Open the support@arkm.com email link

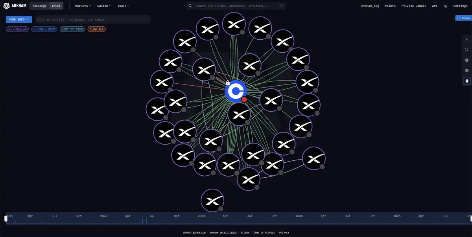point(194,233)
